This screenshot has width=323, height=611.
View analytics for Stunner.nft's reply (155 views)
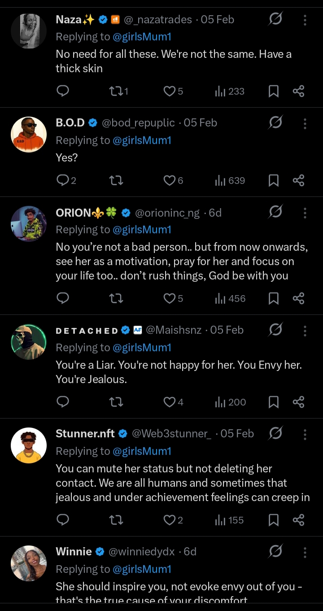click(229, 520)
